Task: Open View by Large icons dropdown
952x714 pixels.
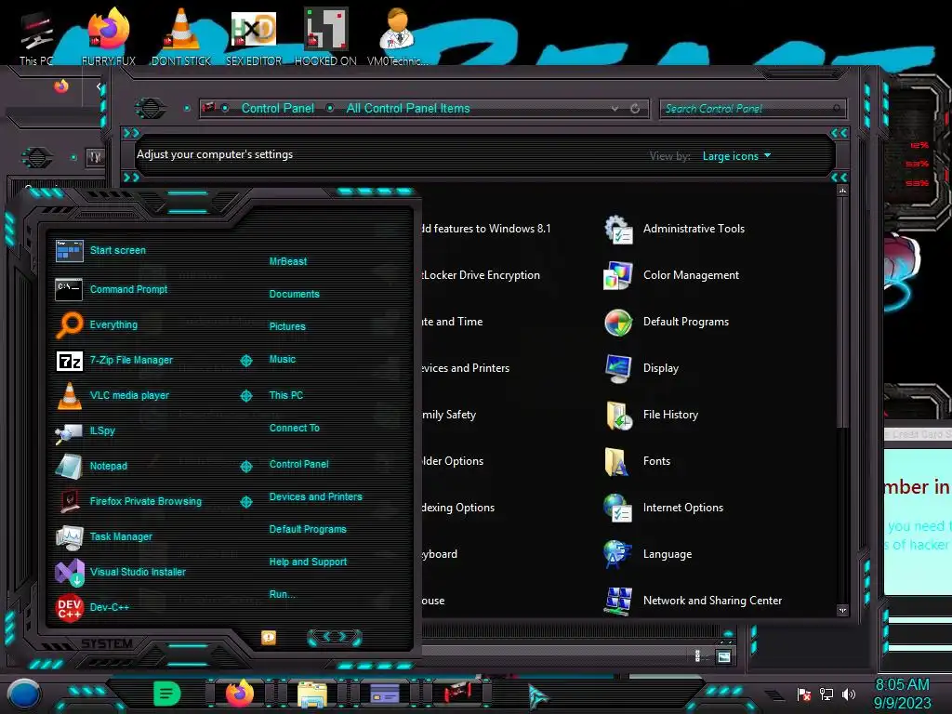Action: 736,156
